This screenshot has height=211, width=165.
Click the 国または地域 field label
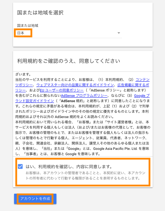tap(28, 25)
